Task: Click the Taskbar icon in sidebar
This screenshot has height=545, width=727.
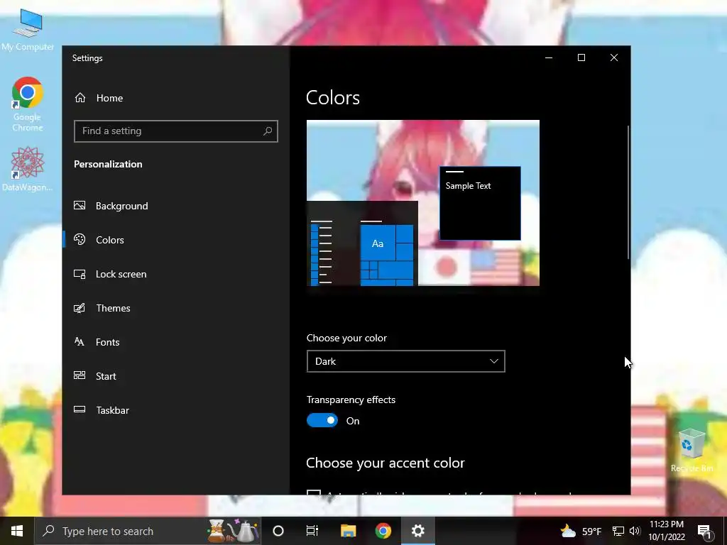Action: pos(80,409)
